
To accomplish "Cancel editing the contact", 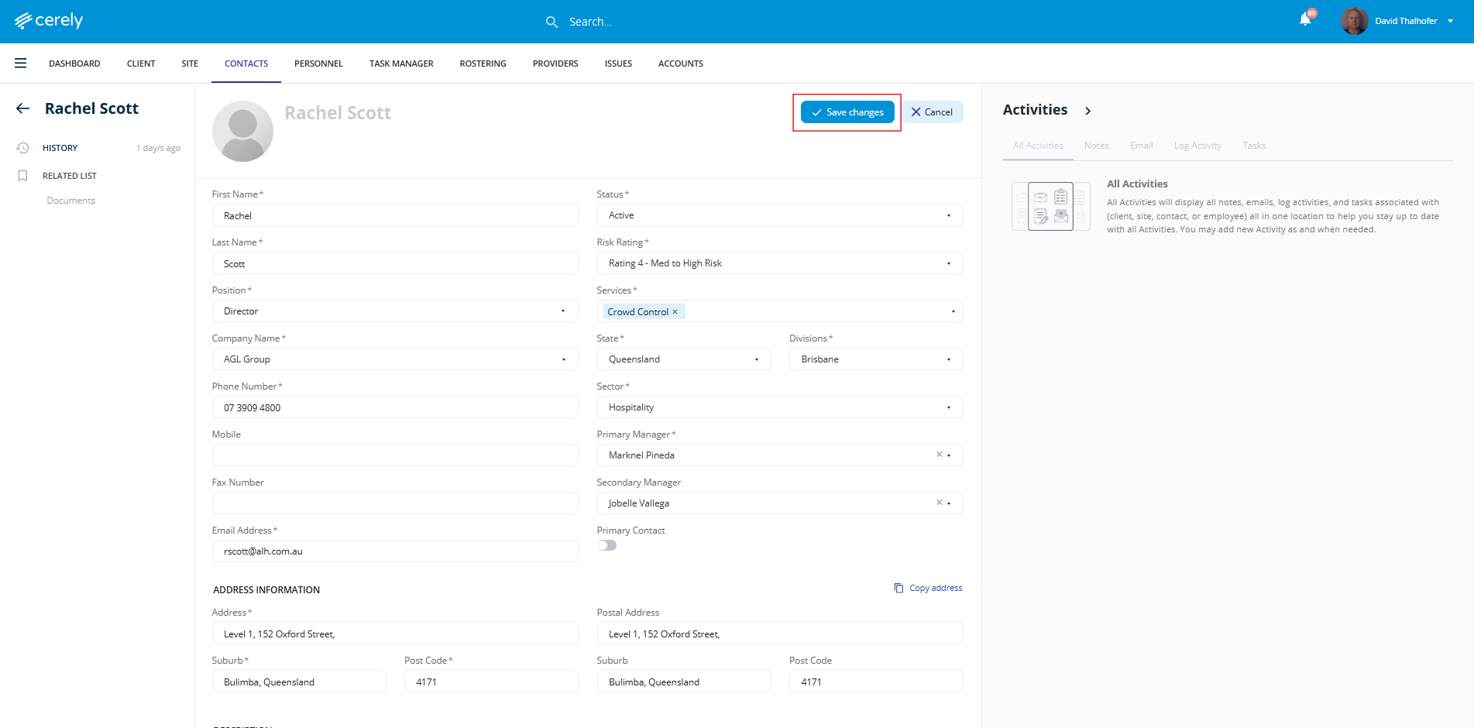I will pos(932,112).
